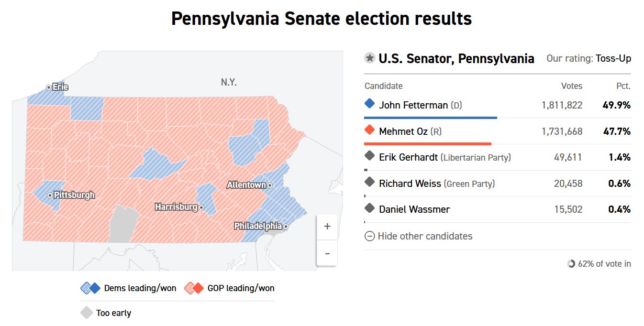The height and width of the screenshot is (326, 644).
Task: Click the gray diamond beside Erik Gerhardt
Action: [x=369, y=155]
